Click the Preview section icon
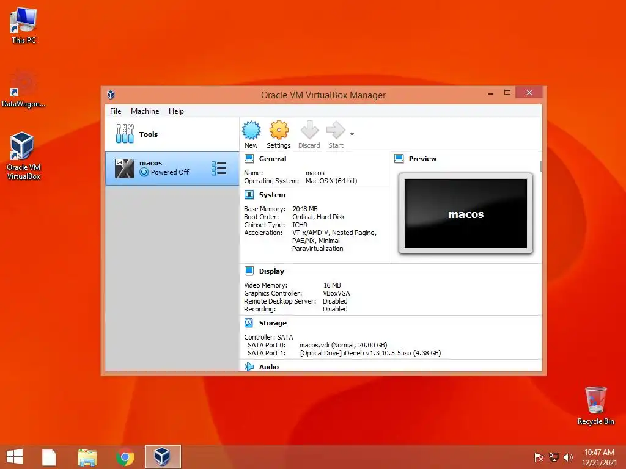Image resolution: width=626 pixels, height=469 pixels. click(x=399, y=159)
